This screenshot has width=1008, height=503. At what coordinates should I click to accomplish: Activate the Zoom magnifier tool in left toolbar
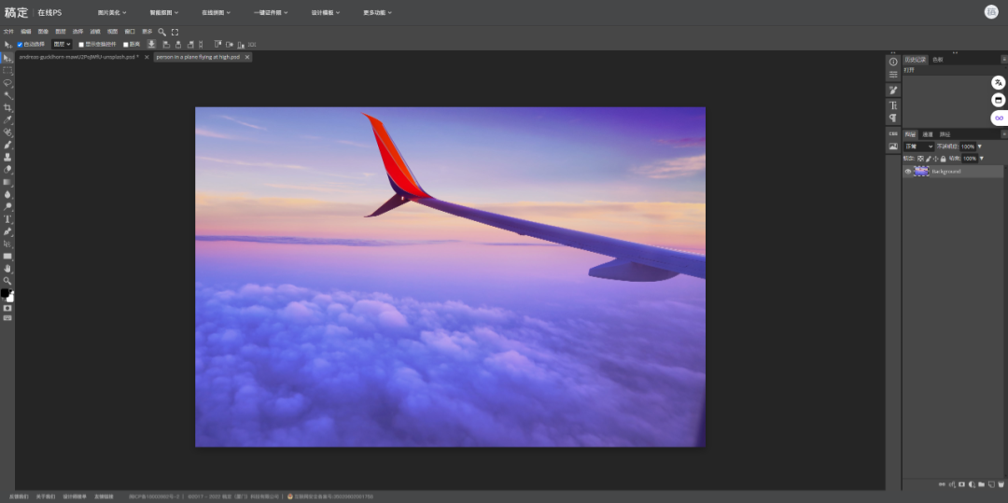pyautogui.click(x=7, y=280)
